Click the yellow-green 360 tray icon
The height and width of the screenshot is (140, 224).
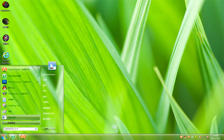tap(196, 137)
